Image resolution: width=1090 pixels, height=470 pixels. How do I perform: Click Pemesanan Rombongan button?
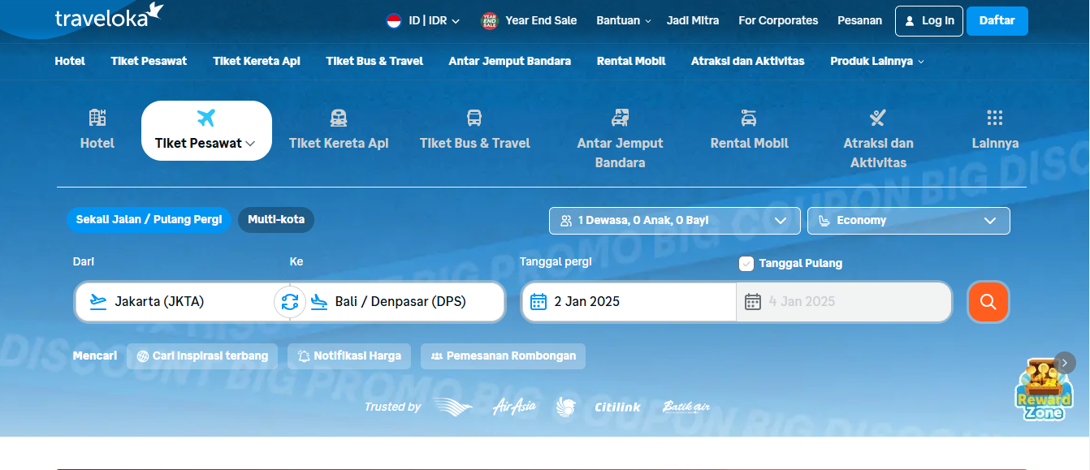(503, 356)
